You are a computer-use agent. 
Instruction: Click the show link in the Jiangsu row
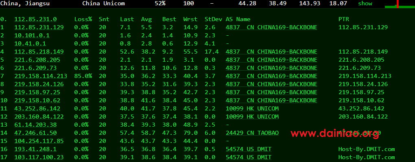tap(365, 3)
